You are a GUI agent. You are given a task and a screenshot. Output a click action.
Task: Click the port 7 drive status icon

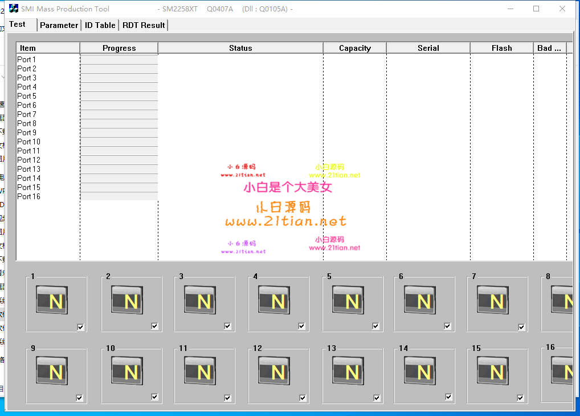point(493,300)
